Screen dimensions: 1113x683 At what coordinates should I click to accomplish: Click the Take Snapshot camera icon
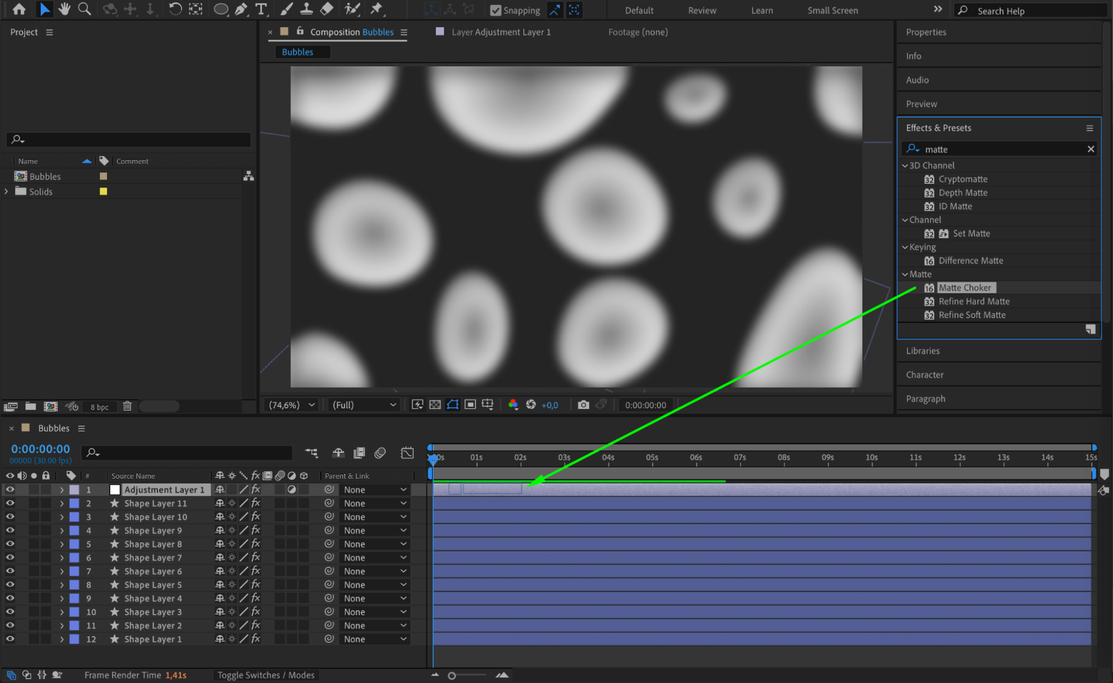point(583,405)
